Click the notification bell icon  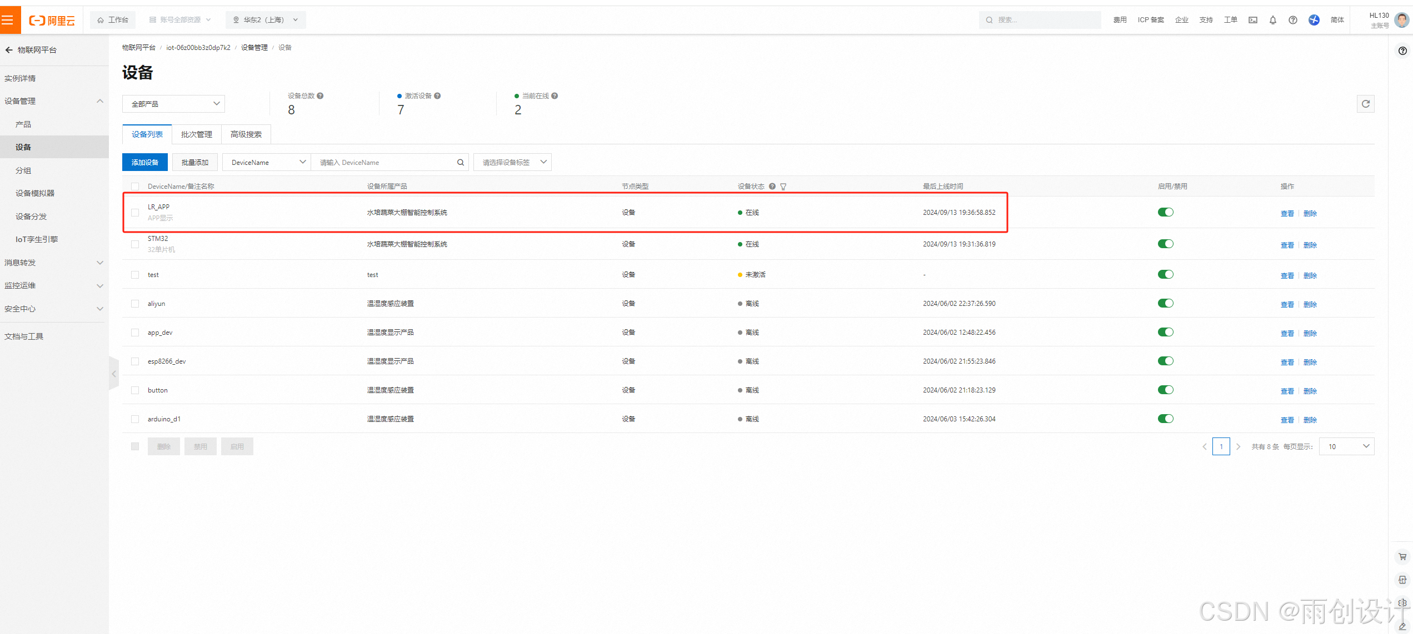tap(1272, 20)
